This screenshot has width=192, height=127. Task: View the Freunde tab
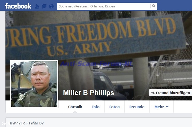click(x=137, y=107)
